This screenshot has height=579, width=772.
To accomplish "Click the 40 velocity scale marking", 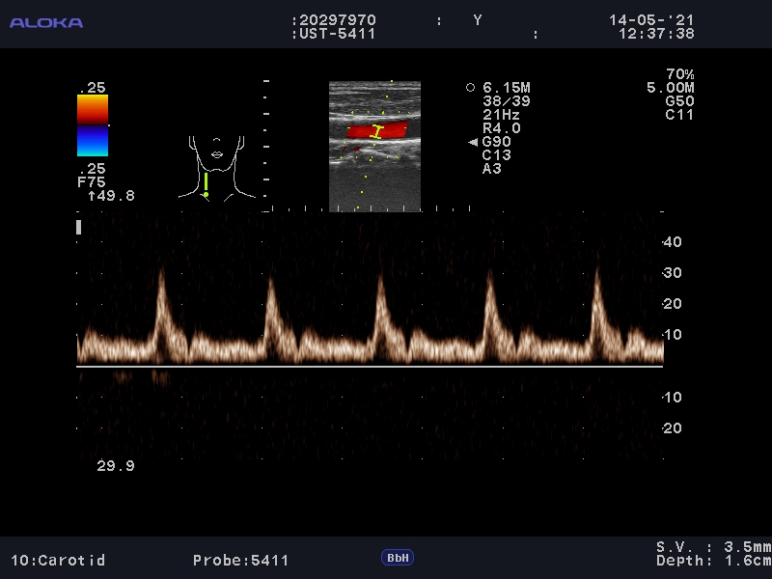I will 673,242.
